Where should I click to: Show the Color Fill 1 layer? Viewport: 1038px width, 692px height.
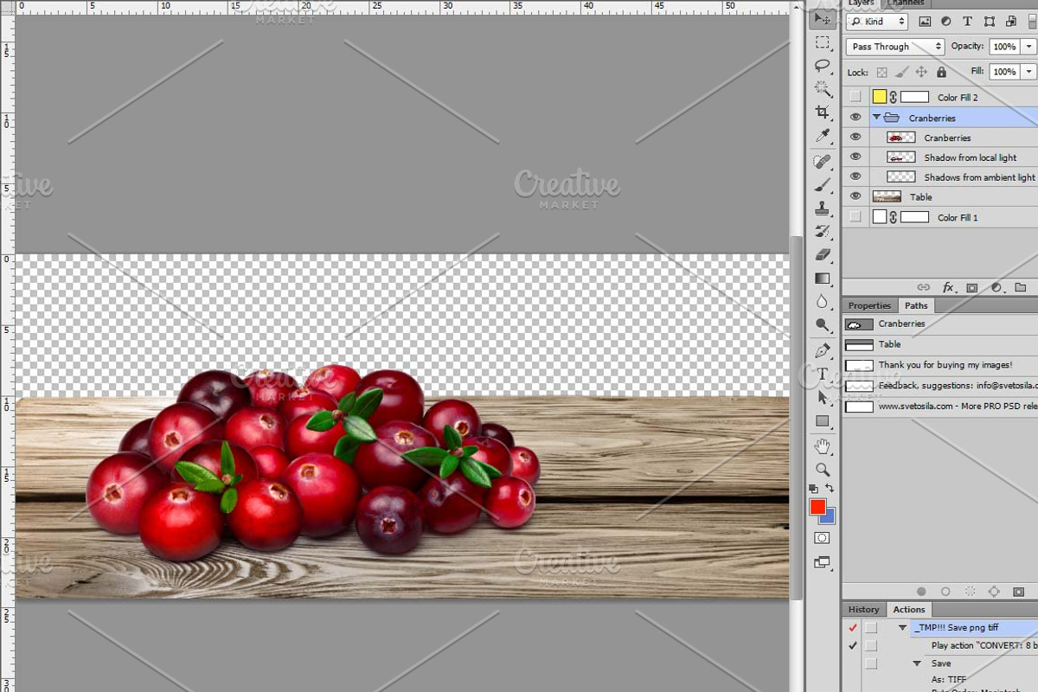click(x=855, y=217)
